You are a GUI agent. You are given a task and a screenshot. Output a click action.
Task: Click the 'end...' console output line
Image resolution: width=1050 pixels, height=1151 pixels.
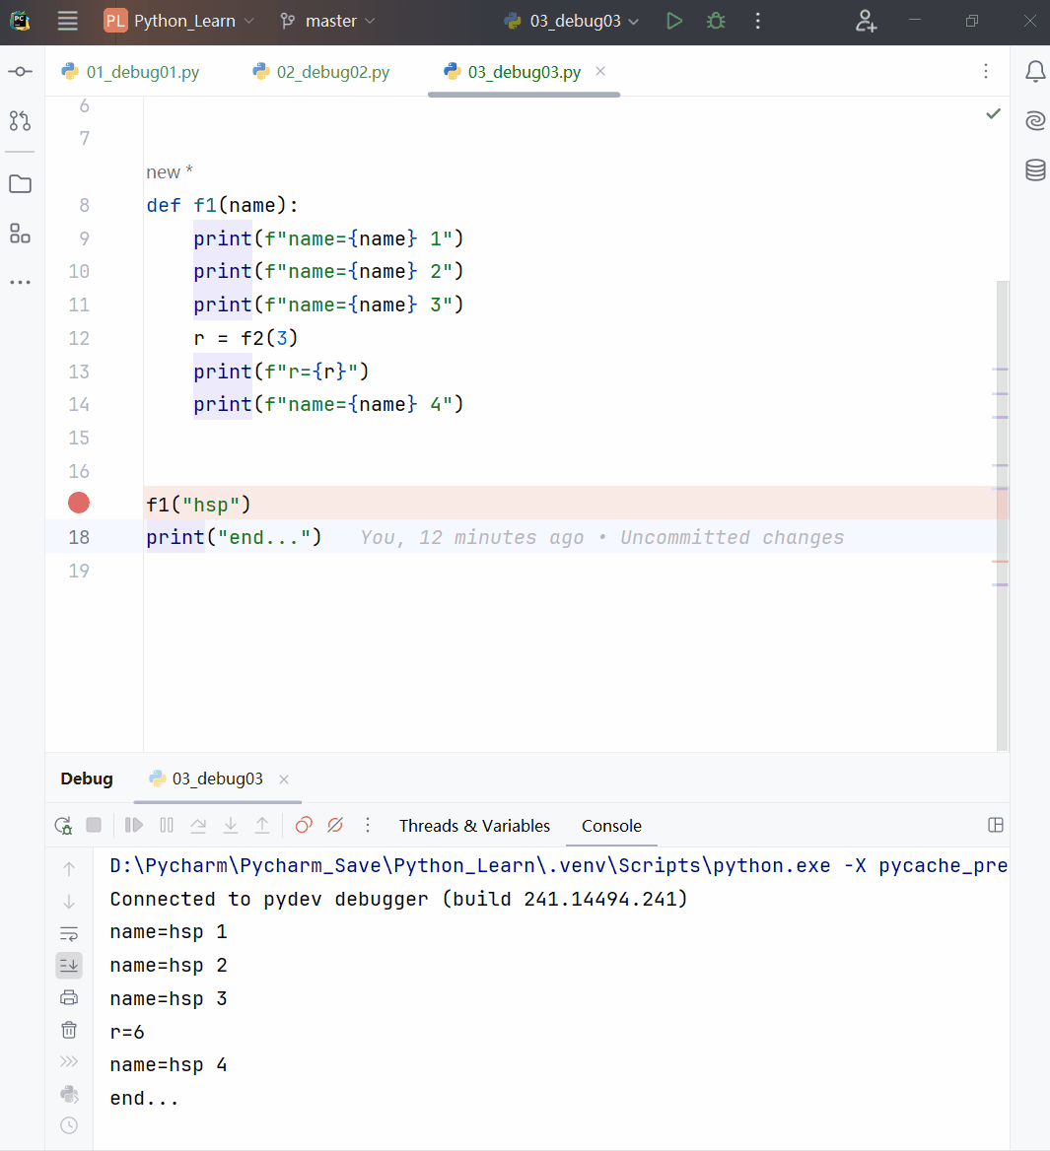144,1098
